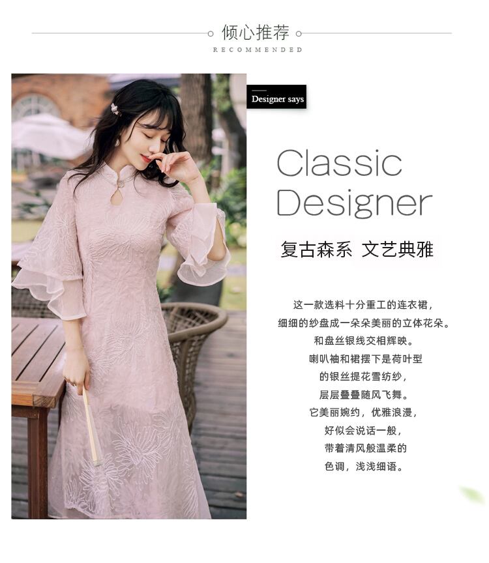This screenshot has width=489, height=563.
Task: Click the 文艺典雅 text
Action: pyautogui.click(x=397, y=250)
